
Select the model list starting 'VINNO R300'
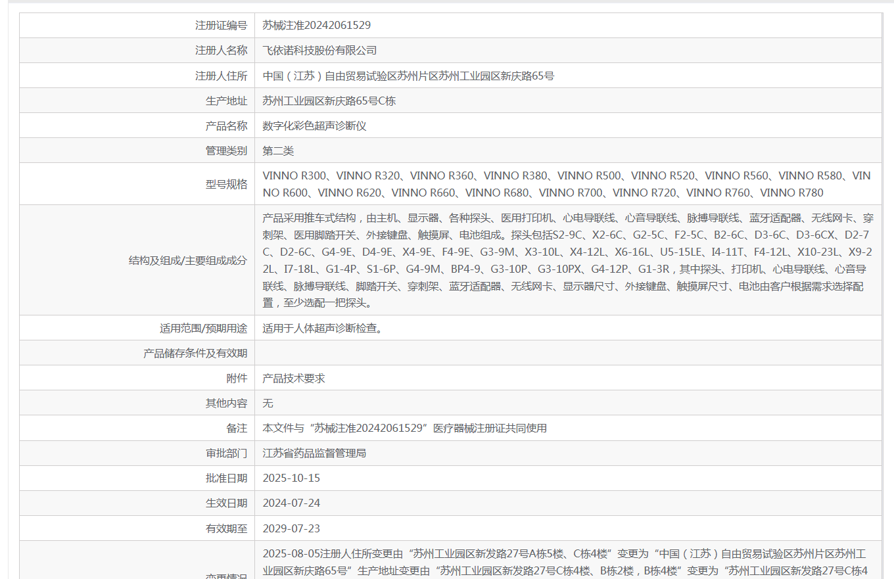(567, 184)
